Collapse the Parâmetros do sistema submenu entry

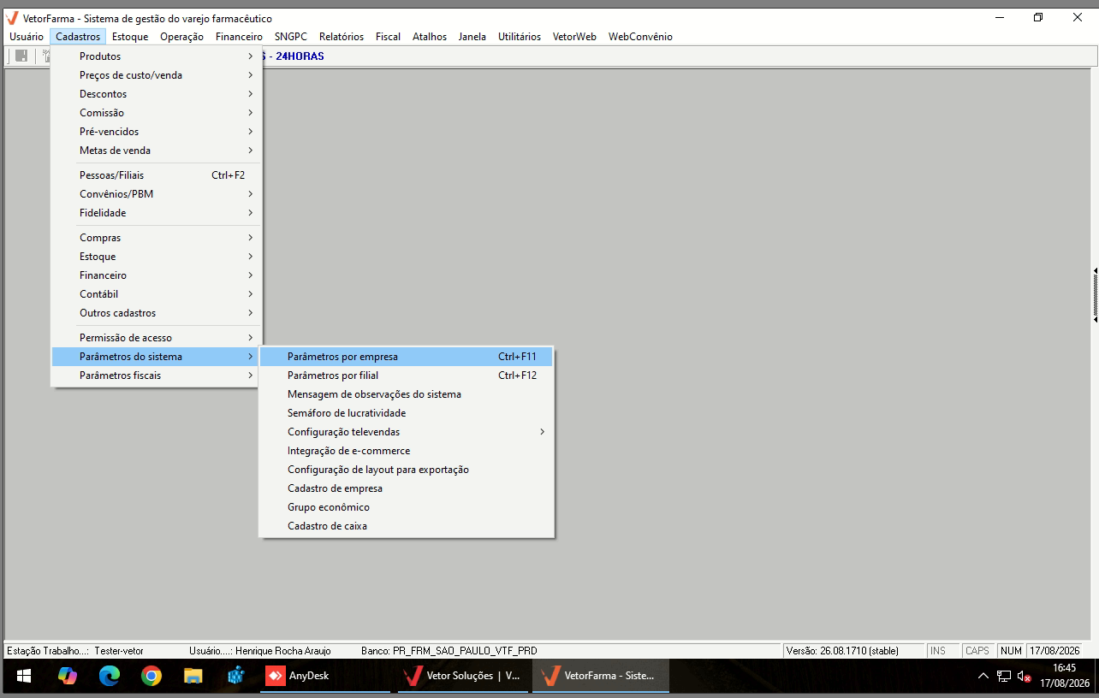click(x=157, y=357)
